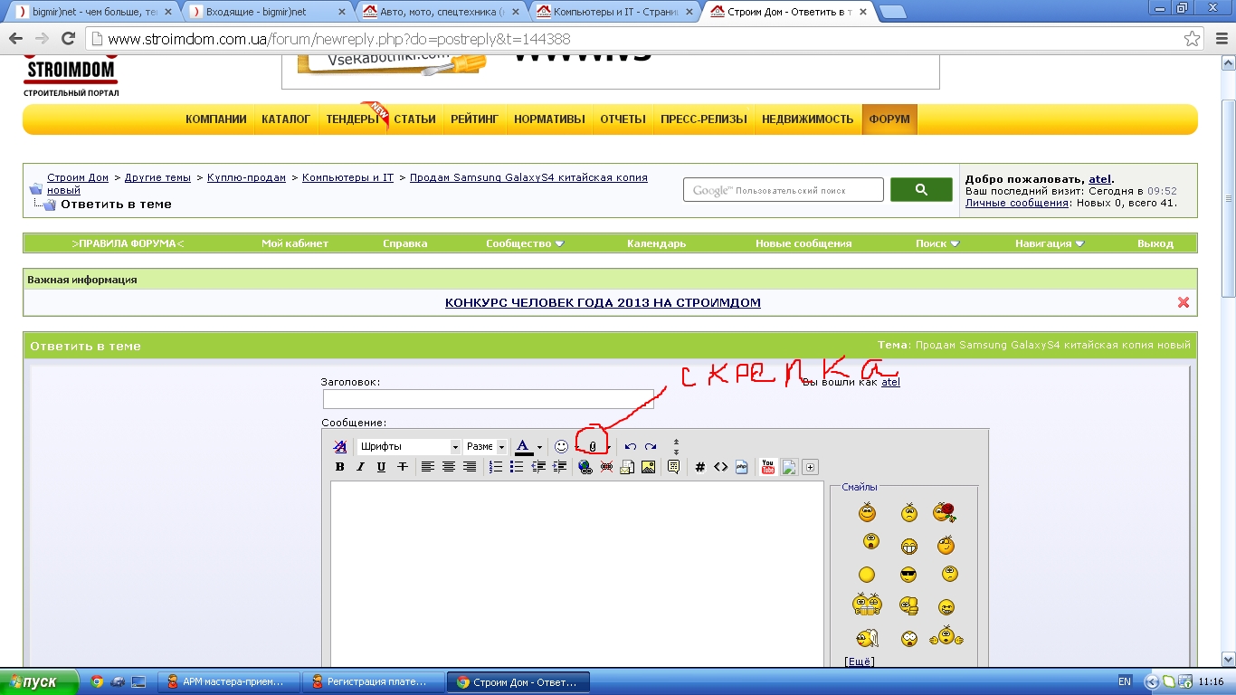
Task: Toggle italic formatting
Action: pos(360,467)
